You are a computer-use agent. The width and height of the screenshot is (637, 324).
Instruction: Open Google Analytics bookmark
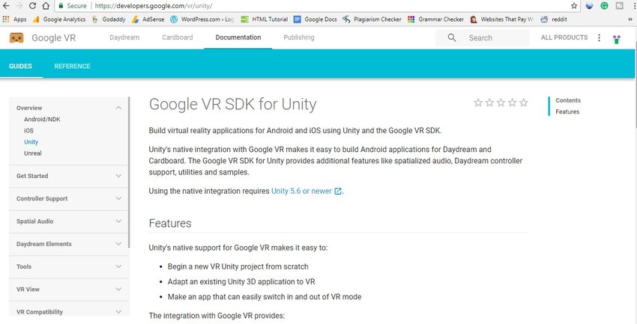(59, 19)
